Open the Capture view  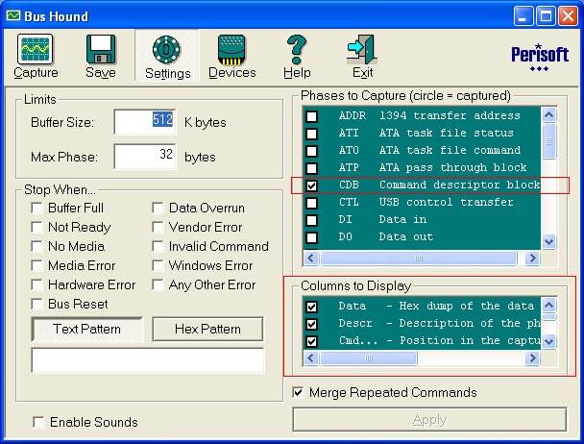[36, 57]
